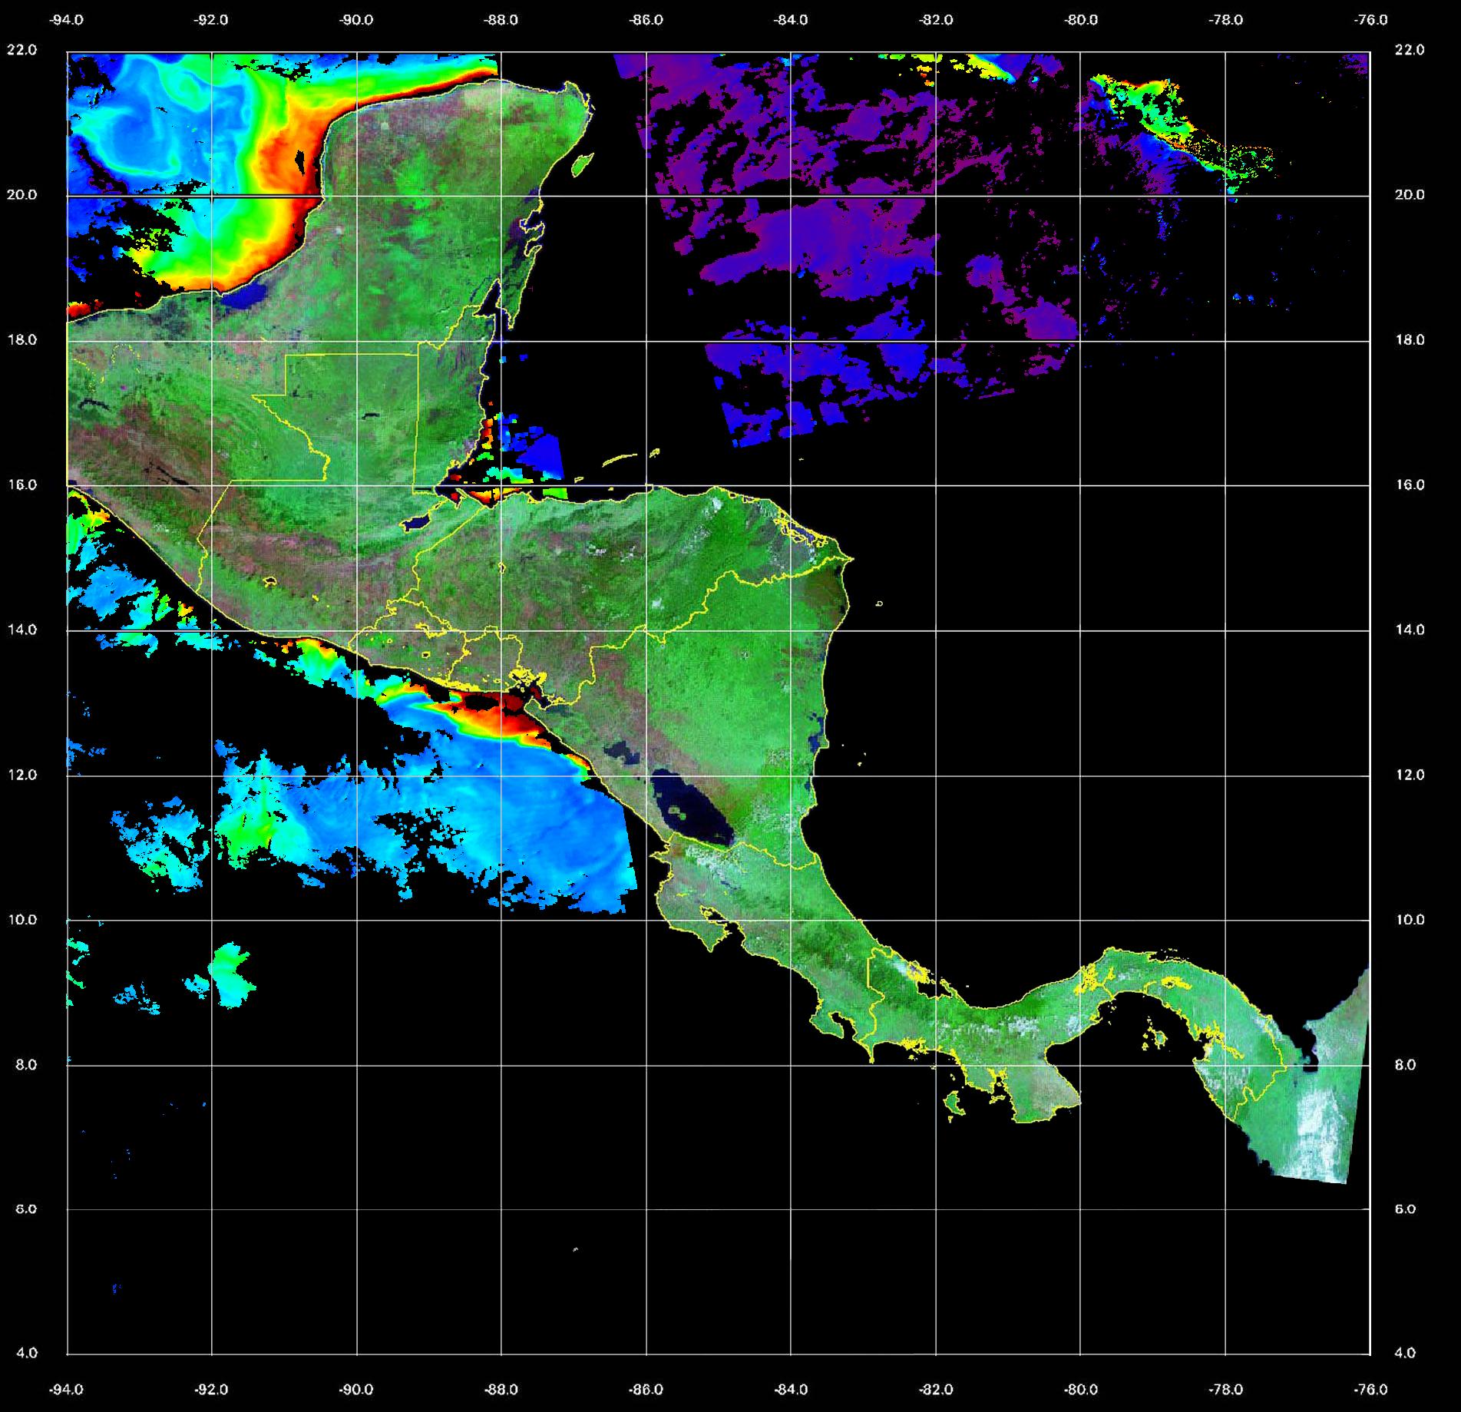
Task: Click the -94.0 longitude label on top axis
Action: [66, 20]
